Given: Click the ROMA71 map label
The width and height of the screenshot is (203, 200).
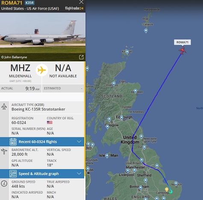Looking at the screenshot, I should tap(182, 42).
